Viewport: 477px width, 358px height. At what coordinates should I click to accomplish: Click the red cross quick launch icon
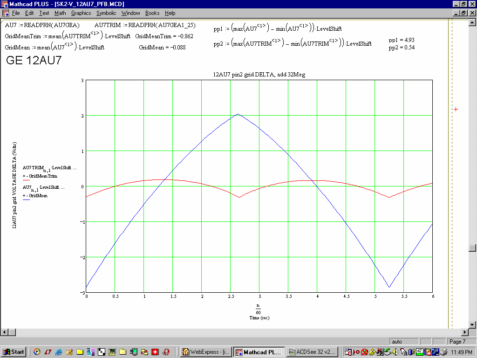coord(155,352)
